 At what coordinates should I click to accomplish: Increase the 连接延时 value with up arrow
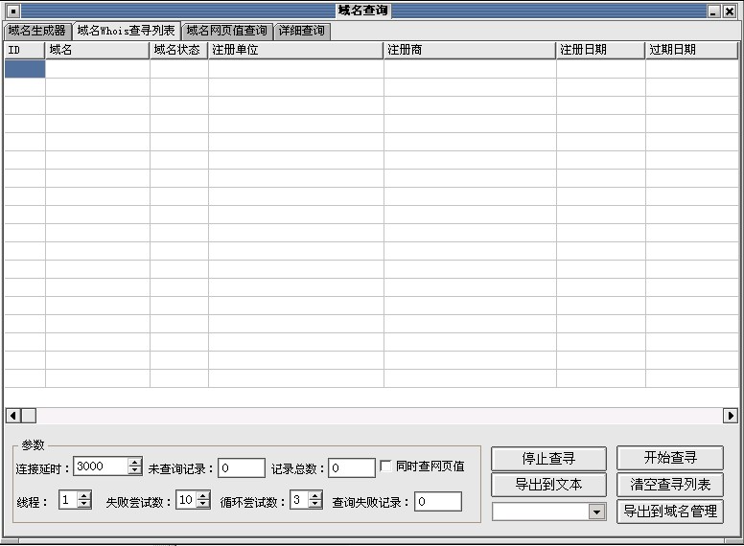click(135, 463)
